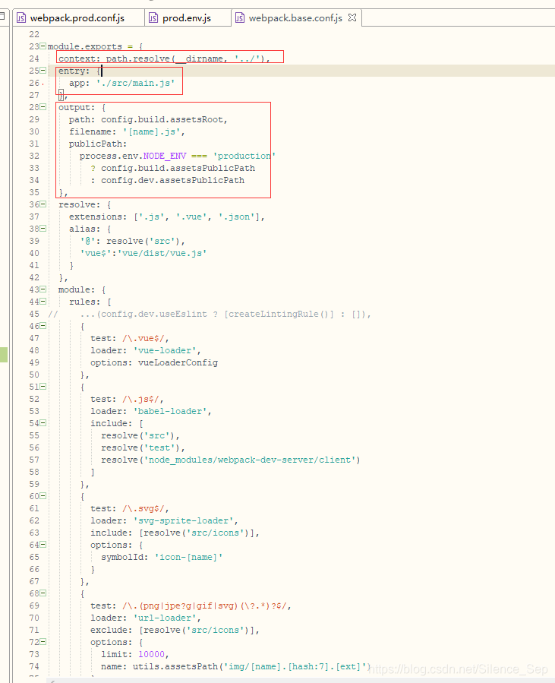
Task: Click the 'vue-loader' string
Action: (x=165, y=350)
